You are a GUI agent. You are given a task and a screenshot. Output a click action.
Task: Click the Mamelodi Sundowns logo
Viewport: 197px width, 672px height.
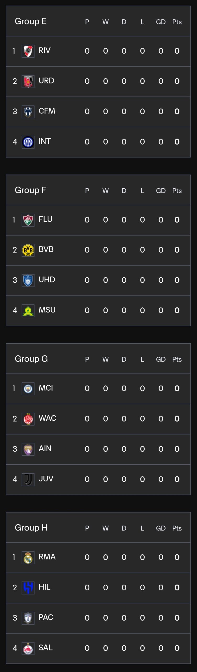(x=28, y=311)
